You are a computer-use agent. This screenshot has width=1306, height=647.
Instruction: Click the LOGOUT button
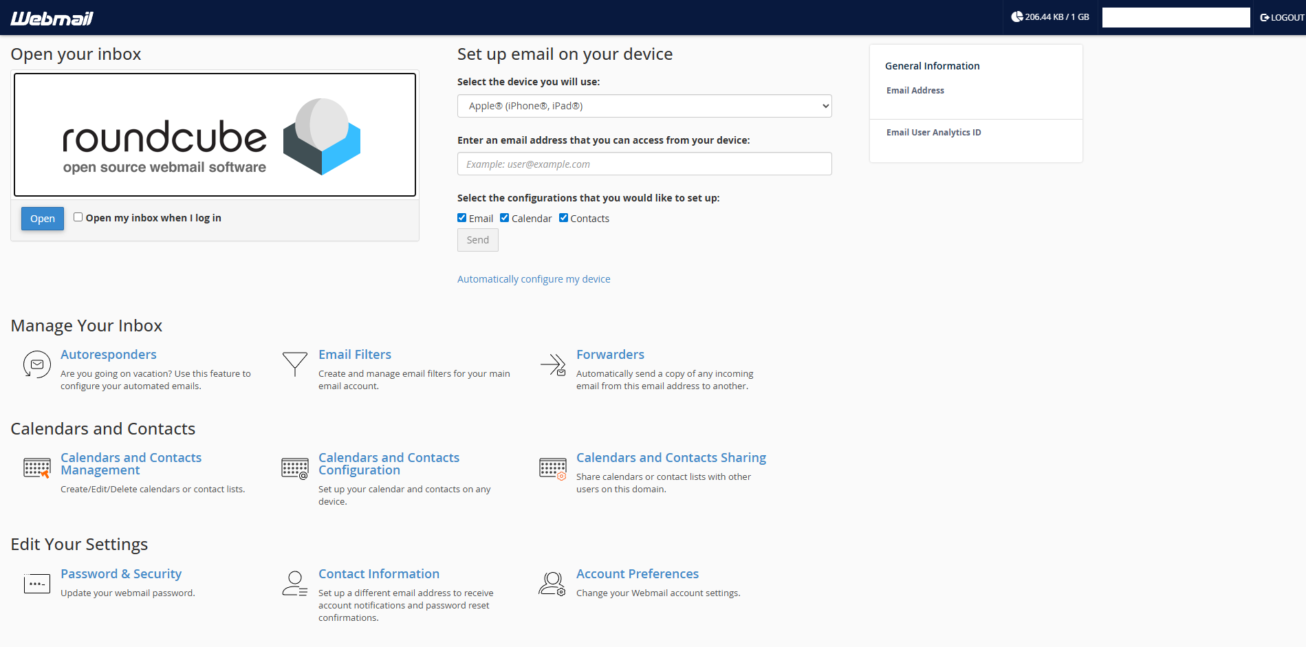pos(1282,17)
